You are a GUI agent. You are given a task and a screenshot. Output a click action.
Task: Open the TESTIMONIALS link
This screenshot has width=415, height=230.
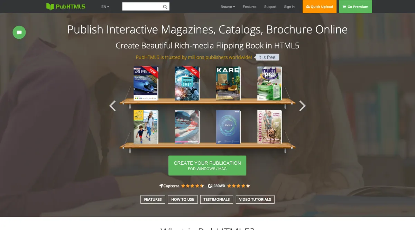pos(216,199)
